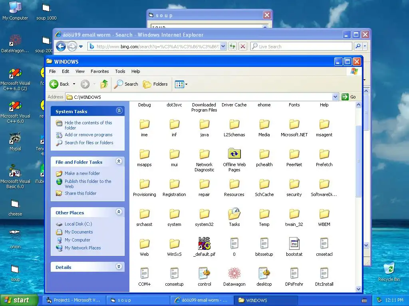Open the Help menu
This screenshot has width=409, height=306.
point(136,71)
